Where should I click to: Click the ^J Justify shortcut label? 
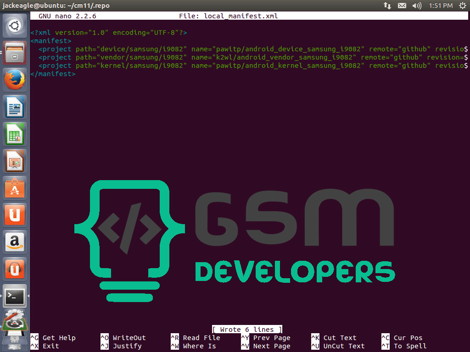[121, 346]
